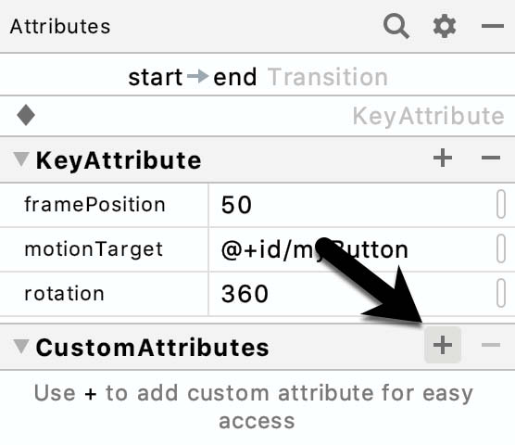Minimize the Attributes panel with dash icon
Viewport: 515px width, 445px height.
point(493,26)
